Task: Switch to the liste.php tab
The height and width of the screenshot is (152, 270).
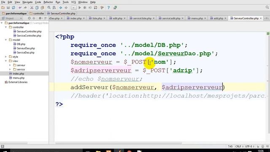Action: pos(97,18)
